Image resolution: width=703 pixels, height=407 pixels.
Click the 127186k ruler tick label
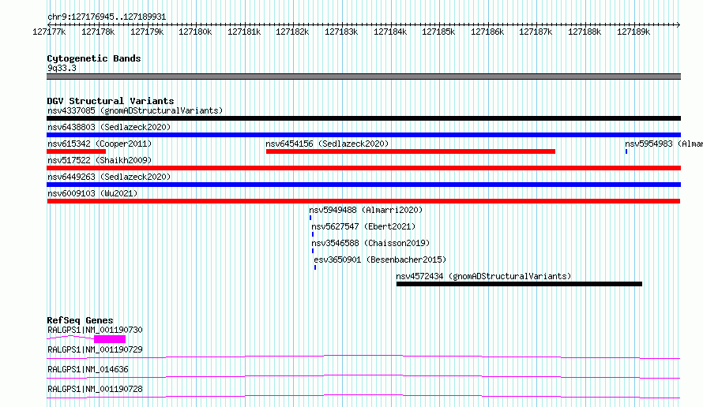click(487, 32)
